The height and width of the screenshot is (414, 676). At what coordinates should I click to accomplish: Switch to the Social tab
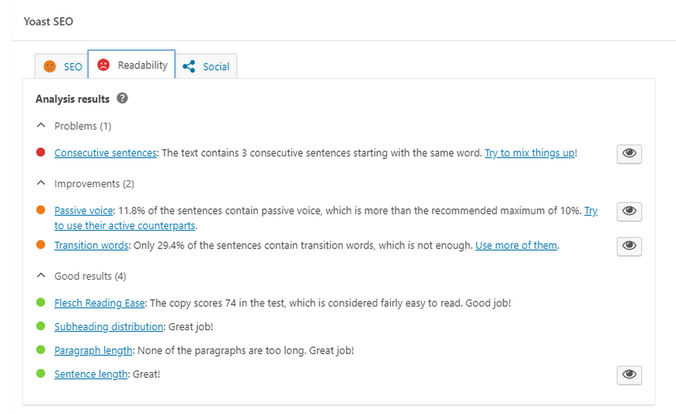pos(206,66)
